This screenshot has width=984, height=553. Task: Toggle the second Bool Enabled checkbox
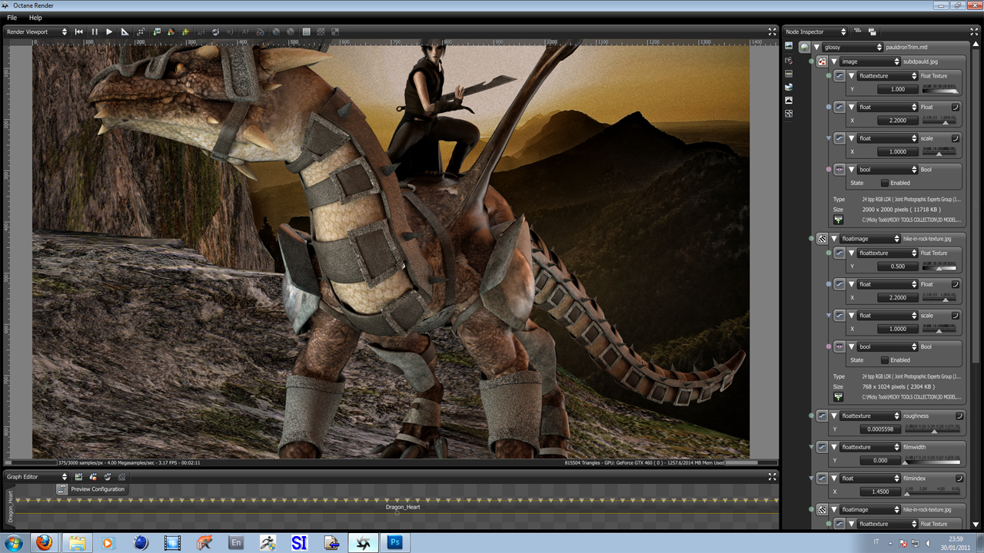point(884,359)
